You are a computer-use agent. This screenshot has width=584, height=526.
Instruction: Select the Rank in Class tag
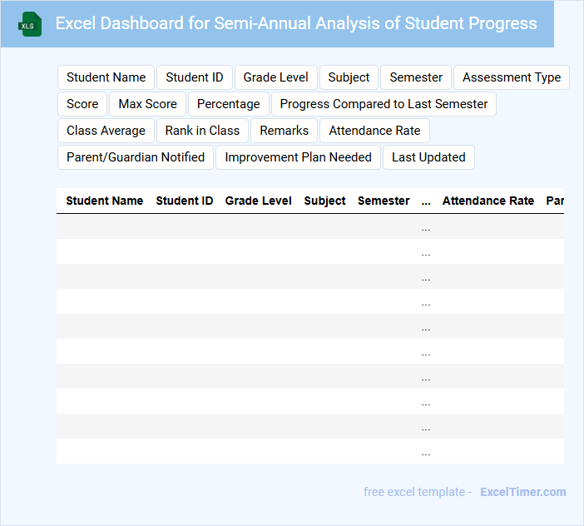click(202, 131)
